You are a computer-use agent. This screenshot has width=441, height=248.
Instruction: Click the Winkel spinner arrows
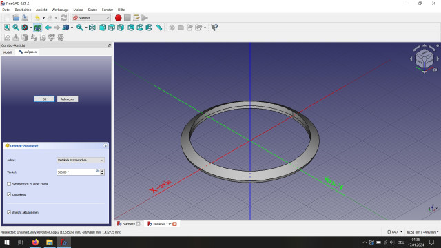(x=103, y=172)
